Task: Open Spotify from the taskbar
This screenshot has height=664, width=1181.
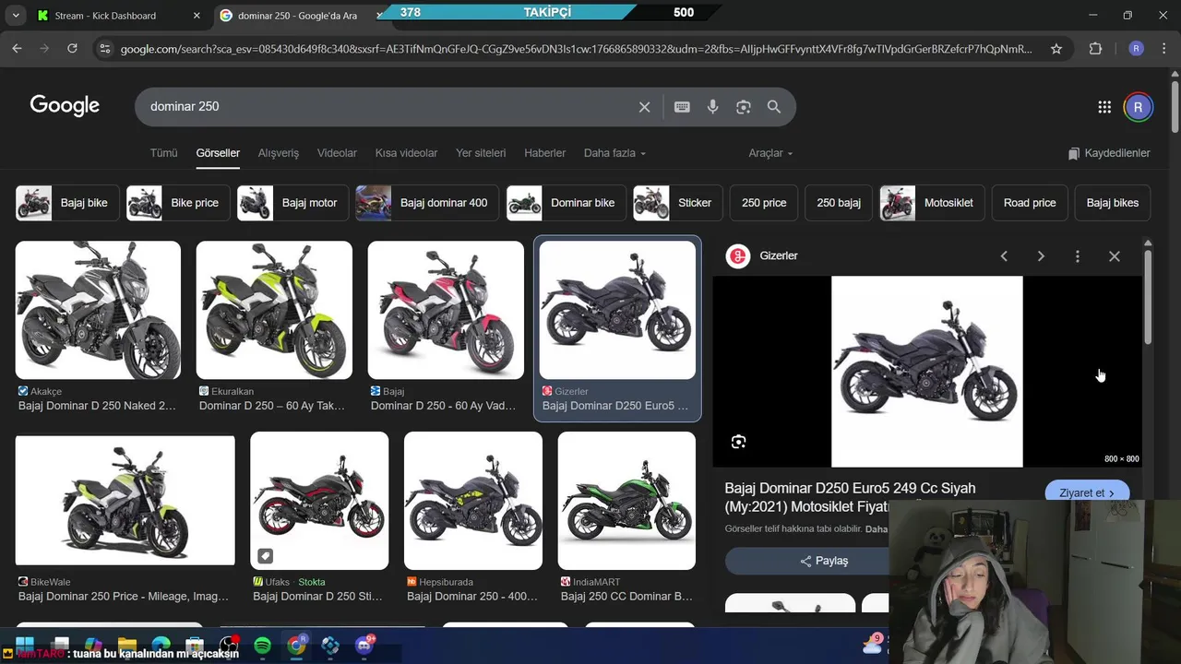Action: (x=262, y=646)
